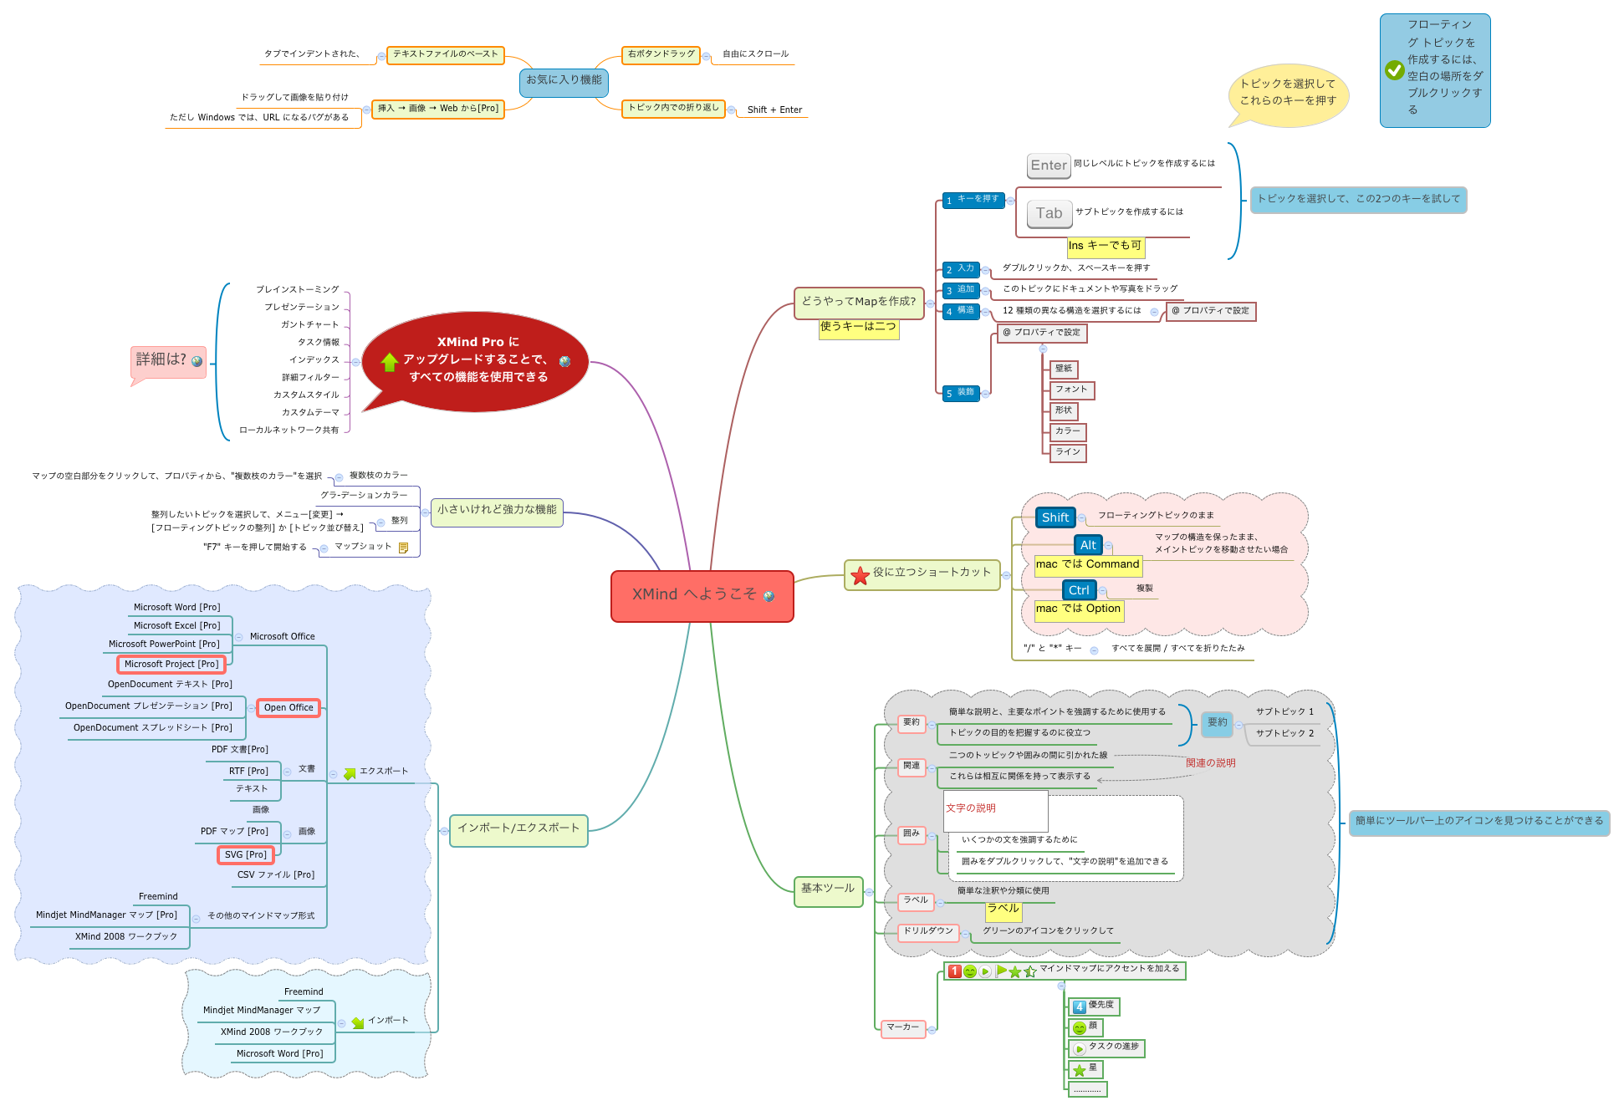Select the 小さいけれど強力な機能 topic
Image resolution: width=1624 pixels, height=1111 pixels.
(x=497, y=510)
